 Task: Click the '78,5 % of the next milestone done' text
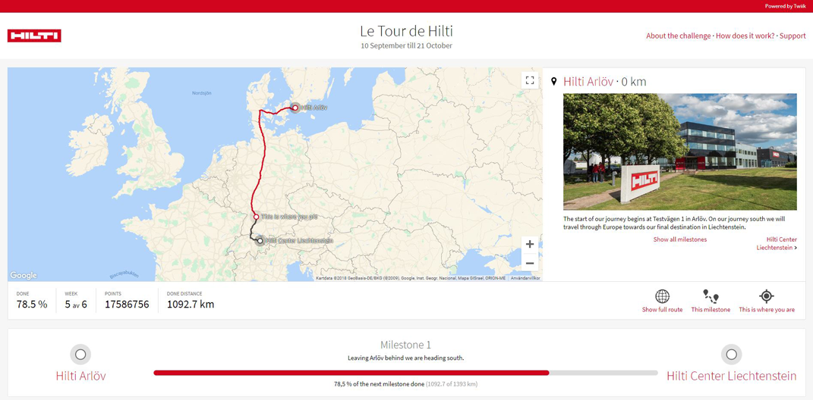[x=380, y=385]
